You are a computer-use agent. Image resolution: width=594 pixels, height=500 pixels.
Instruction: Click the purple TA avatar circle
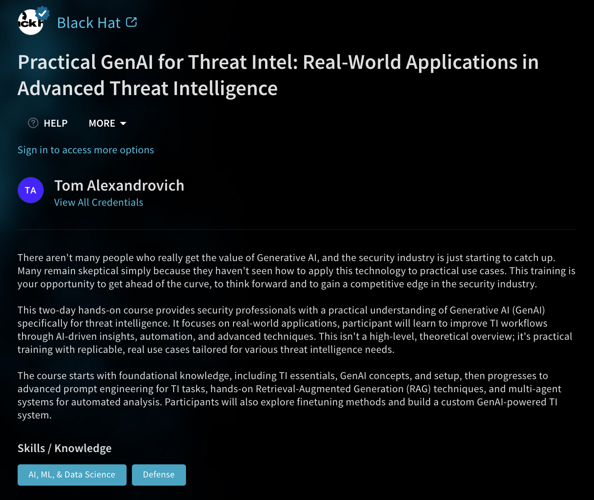pyautogui.click(x=31, y=190)
